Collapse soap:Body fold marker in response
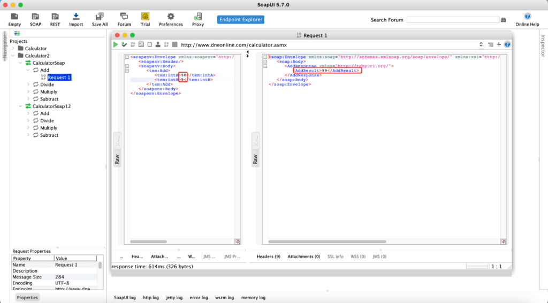The height and width of the screenshot is (303, 548). 265,61
